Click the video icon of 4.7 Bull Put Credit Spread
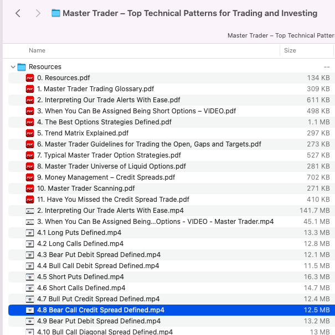This screenshot has height=335, width=335. (30, 299)
